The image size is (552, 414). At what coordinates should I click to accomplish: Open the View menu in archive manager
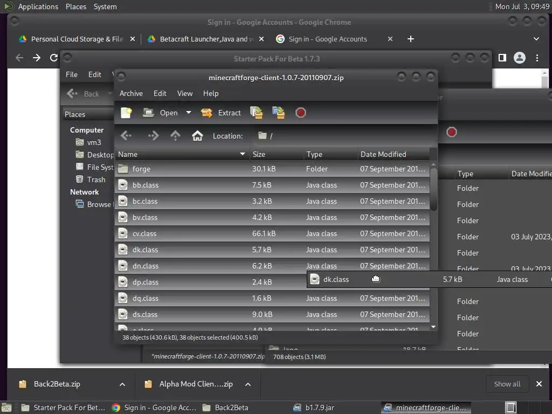(185, 93)
